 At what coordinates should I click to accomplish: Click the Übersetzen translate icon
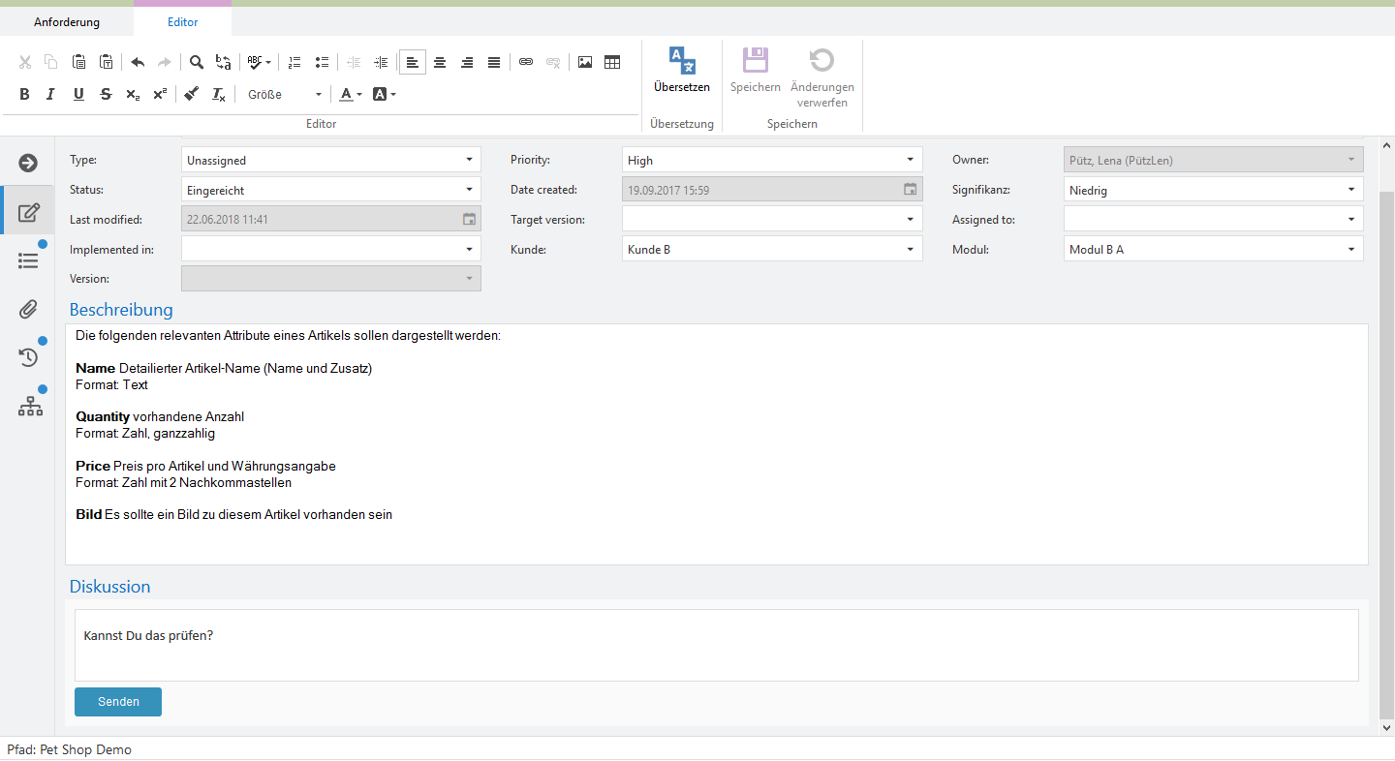pos(682,61)
